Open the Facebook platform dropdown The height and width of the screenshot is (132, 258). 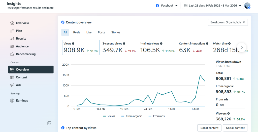coord(167,6)
